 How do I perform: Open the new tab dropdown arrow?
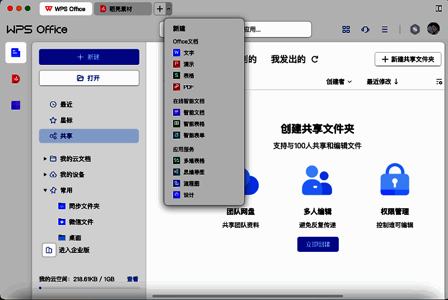click(169, 9)
